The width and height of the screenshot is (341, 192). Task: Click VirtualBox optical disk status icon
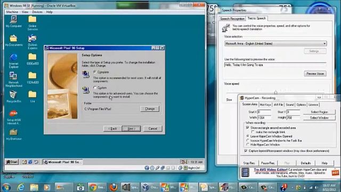152,168
